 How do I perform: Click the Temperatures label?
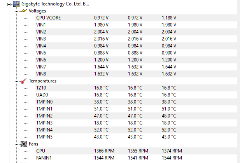pyautogui.click(x=42, y=81)
